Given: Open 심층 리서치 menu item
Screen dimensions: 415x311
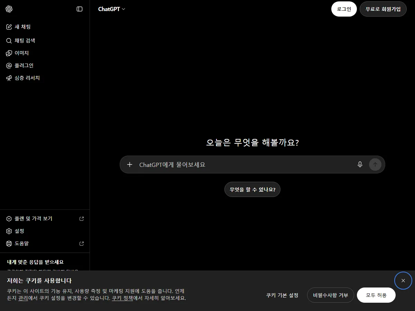Looking at the screenshot, I should [x=45, y=78].
